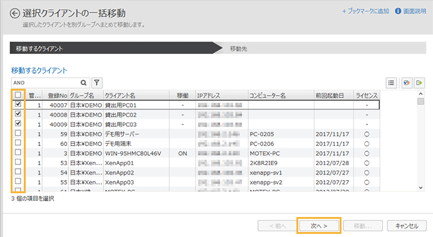This screenshot has height=237, width=433.
Task: Click the scrollbar up arrow
Action: click(x=420, y=94)
